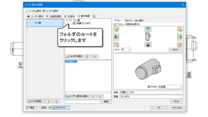Move user part up in list

point(93,96)
